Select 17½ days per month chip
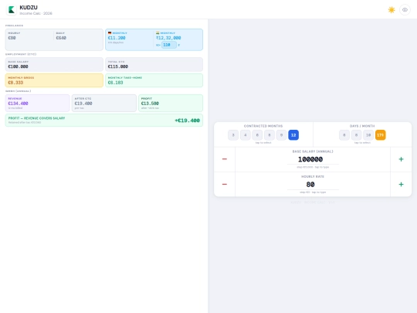Image resolution: width=417 pixels, height=313 pixels. [380, 135]
